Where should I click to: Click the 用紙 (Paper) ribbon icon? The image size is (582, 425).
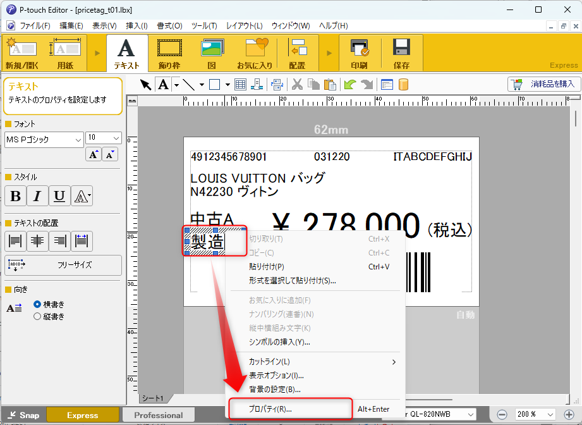pos(65,52)
